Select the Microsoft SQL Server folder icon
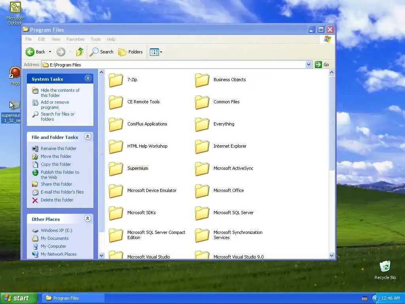 [202, 213]
